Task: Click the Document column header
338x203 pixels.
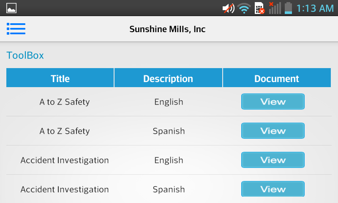Action: [277, 78]
